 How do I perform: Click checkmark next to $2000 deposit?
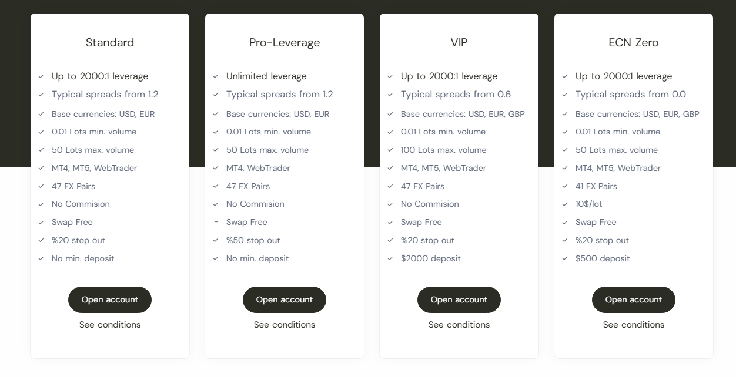[x=390, y=258]
